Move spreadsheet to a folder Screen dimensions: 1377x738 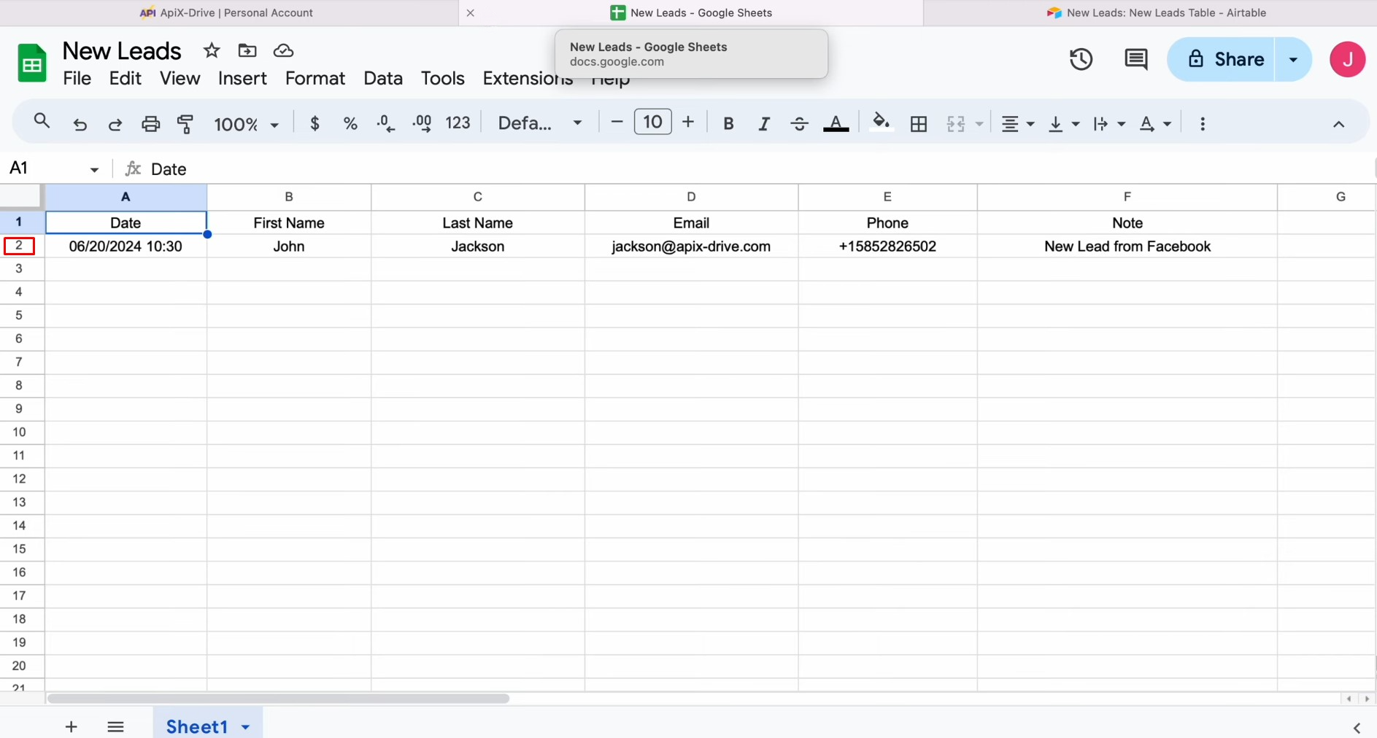[247, 50]
